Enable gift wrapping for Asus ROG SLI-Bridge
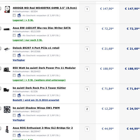This screenshot has width=140, height=140. pos(14,135)
